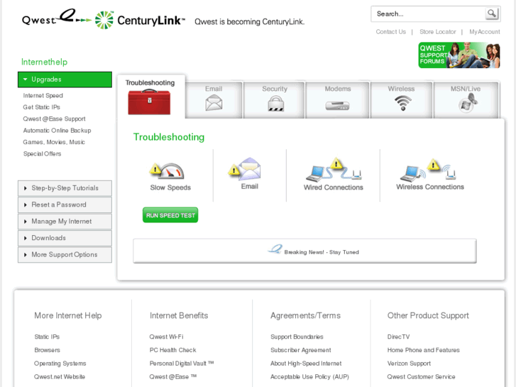Switch to the Email tab

click(214, 100)
